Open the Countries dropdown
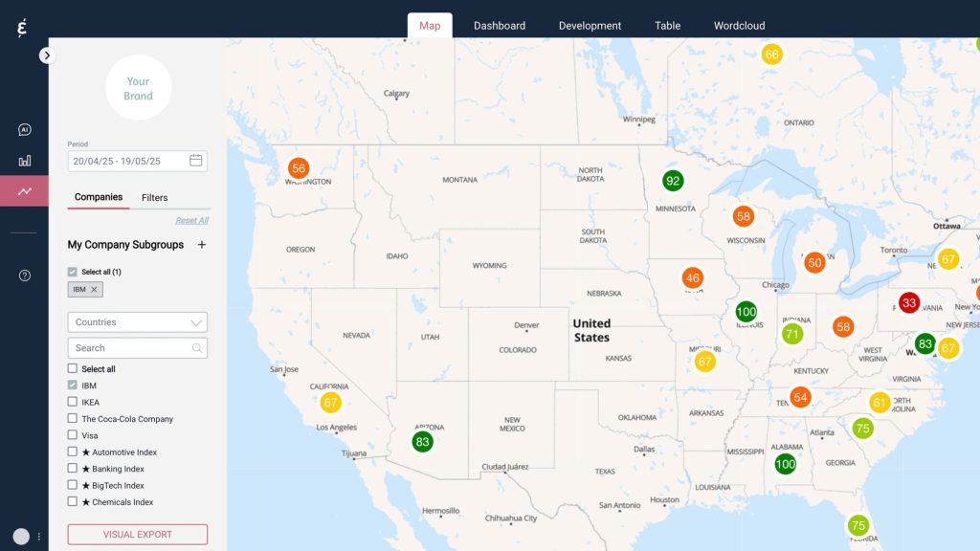Screen dimensions: 980x551 (x=138, y=322)
